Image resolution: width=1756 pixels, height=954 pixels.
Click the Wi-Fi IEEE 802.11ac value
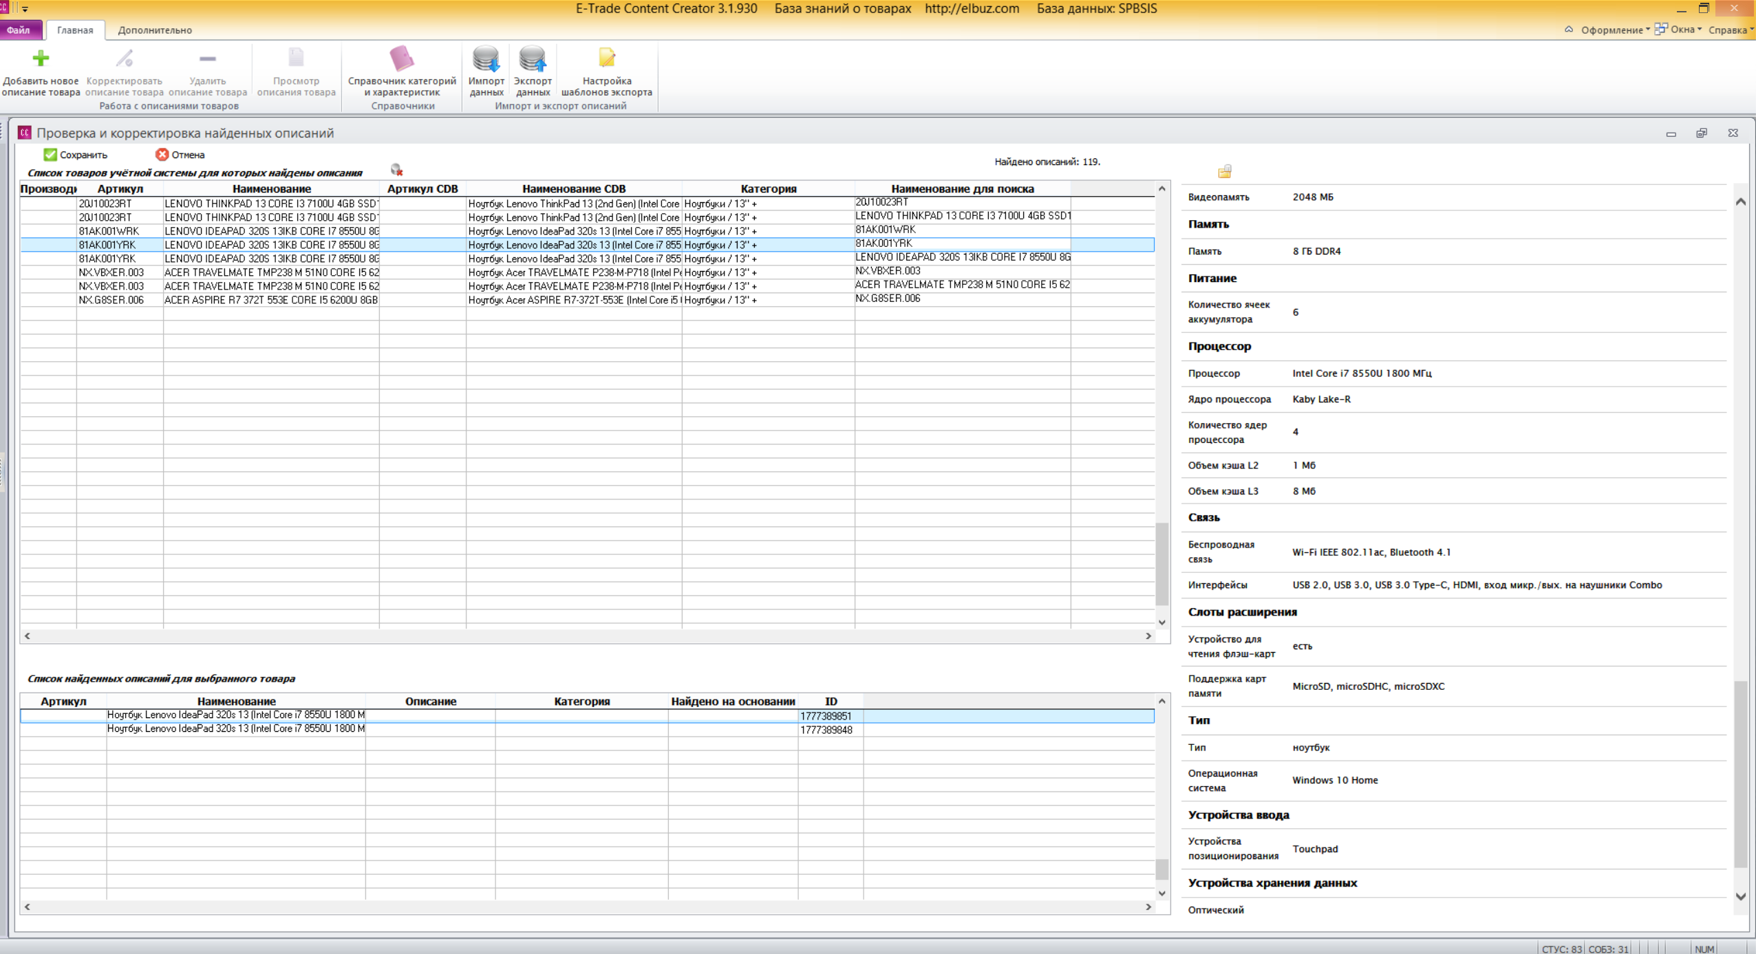tap(1371, 552)
